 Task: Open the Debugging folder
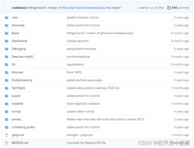19,49
